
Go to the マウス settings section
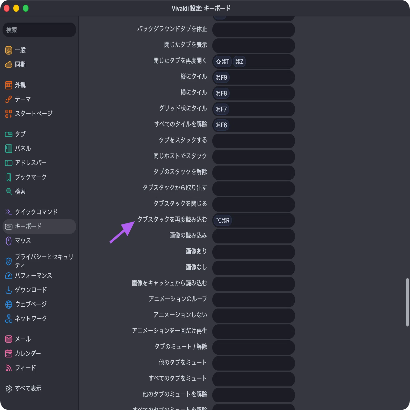tap(39, 241)
